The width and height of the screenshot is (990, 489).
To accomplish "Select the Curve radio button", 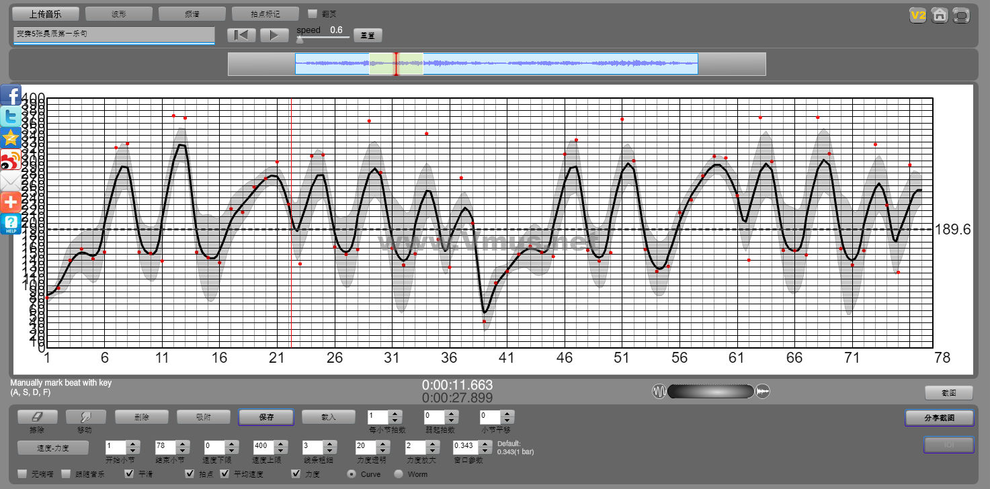I will coord(352,474).
